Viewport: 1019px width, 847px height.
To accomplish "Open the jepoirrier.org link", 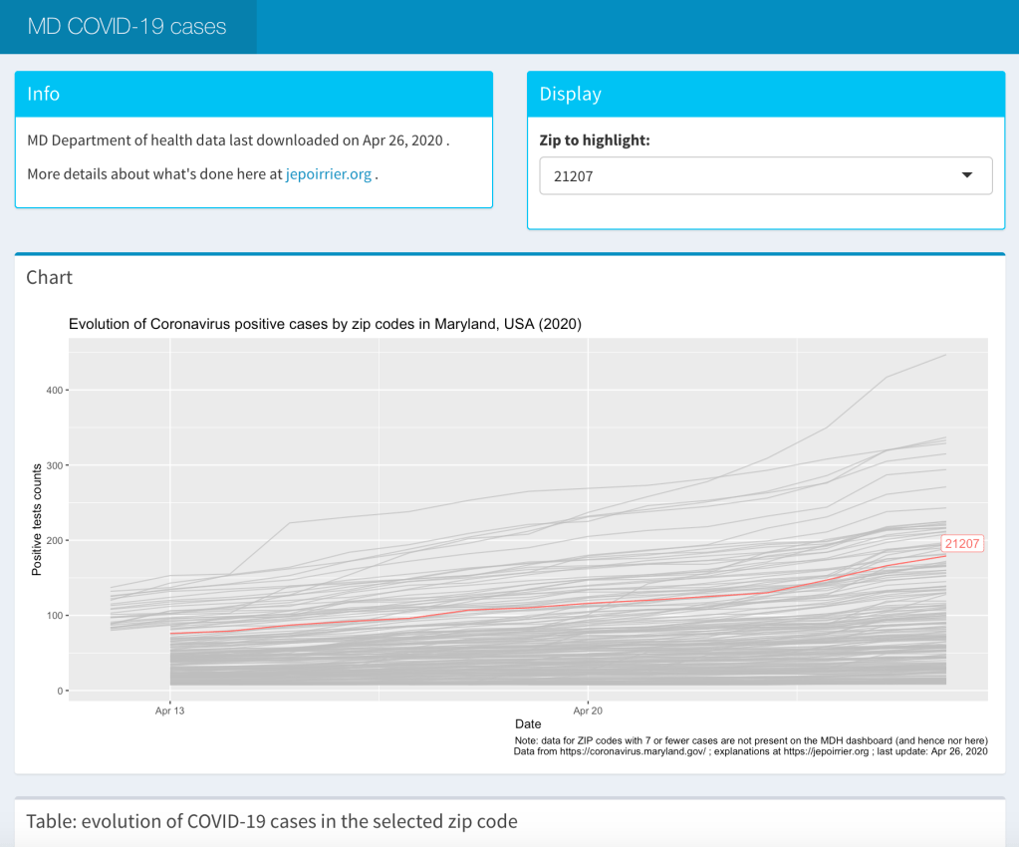I will 330,173.
